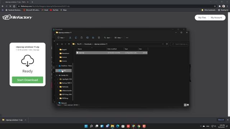Open Google Chrome from the taskbar

139,126
